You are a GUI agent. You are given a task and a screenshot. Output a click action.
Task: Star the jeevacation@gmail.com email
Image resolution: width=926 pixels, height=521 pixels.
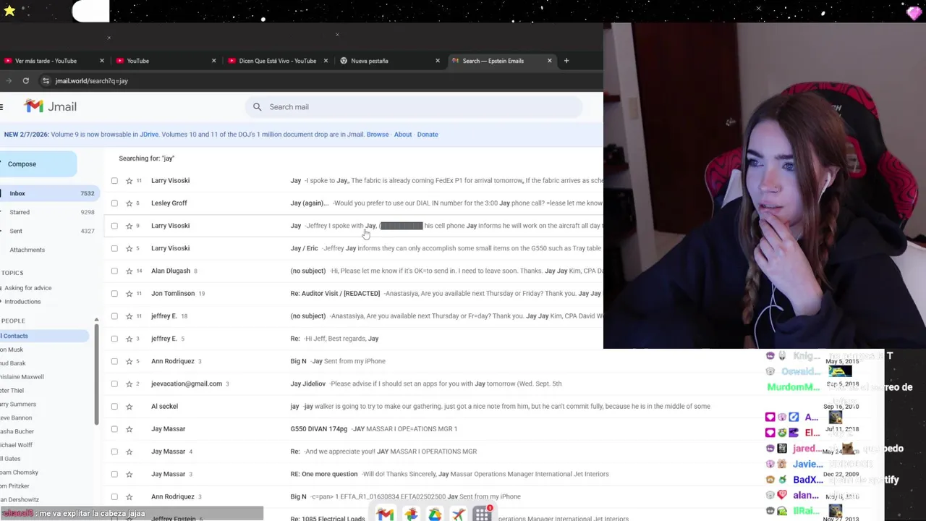(x=129, y=384)
